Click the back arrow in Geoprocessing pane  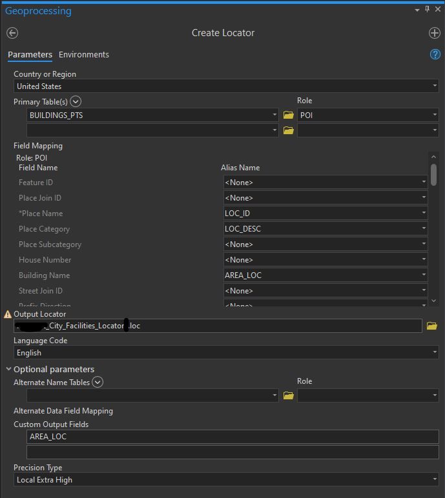12,33
